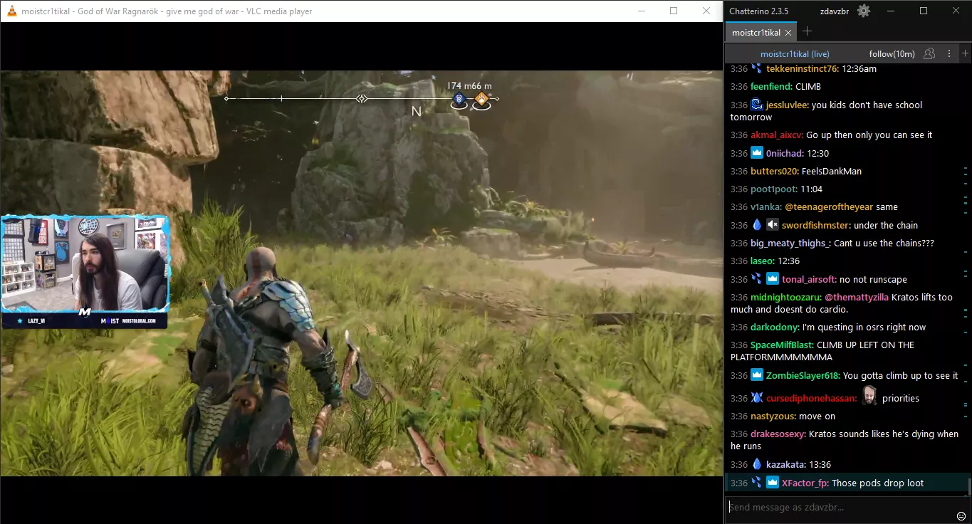
Task: Open the moistcr1tikal (live) channel title
Action: click(794, 53)
